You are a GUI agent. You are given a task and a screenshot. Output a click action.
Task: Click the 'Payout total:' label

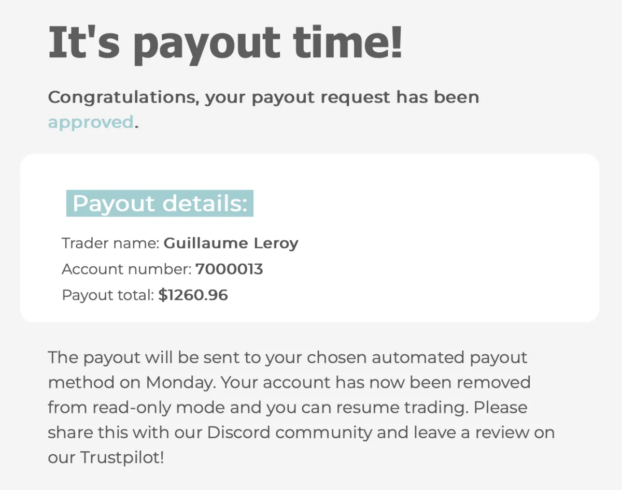click(x=108, y=295)
